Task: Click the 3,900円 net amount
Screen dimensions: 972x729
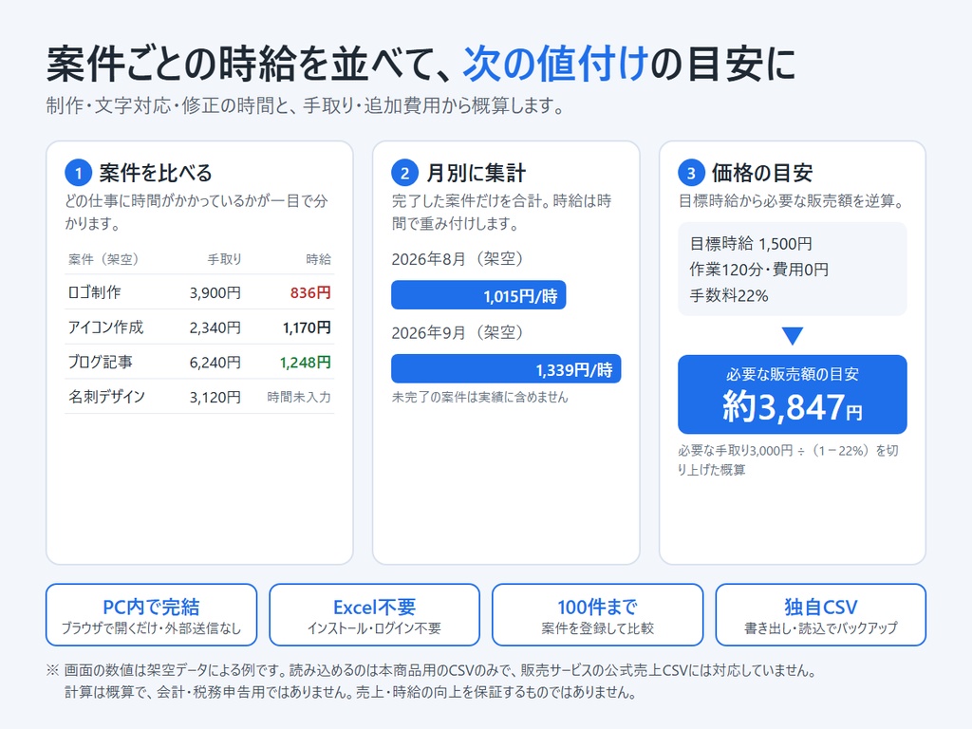Action: [215, 292]
